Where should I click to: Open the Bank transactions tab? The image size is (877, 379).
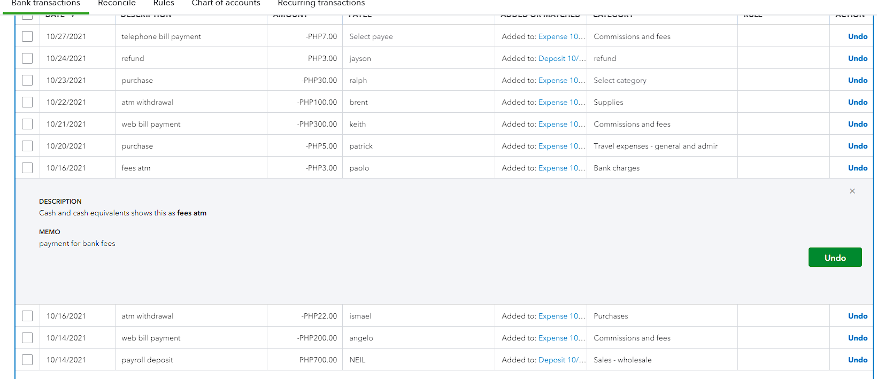coord(45,4)
